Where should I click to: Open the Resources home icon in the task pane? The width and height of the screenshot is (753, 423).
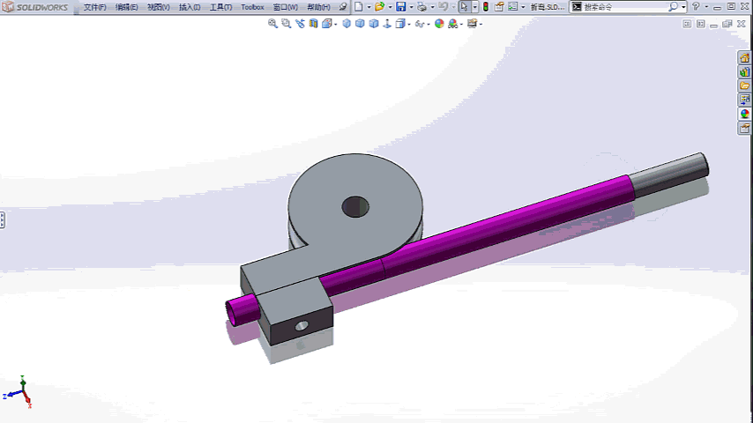[744, 57]
